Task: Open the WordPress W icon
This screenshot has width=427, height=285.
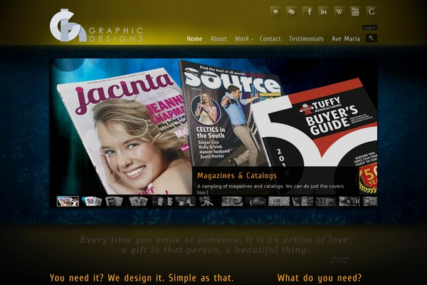Action: 339,11
